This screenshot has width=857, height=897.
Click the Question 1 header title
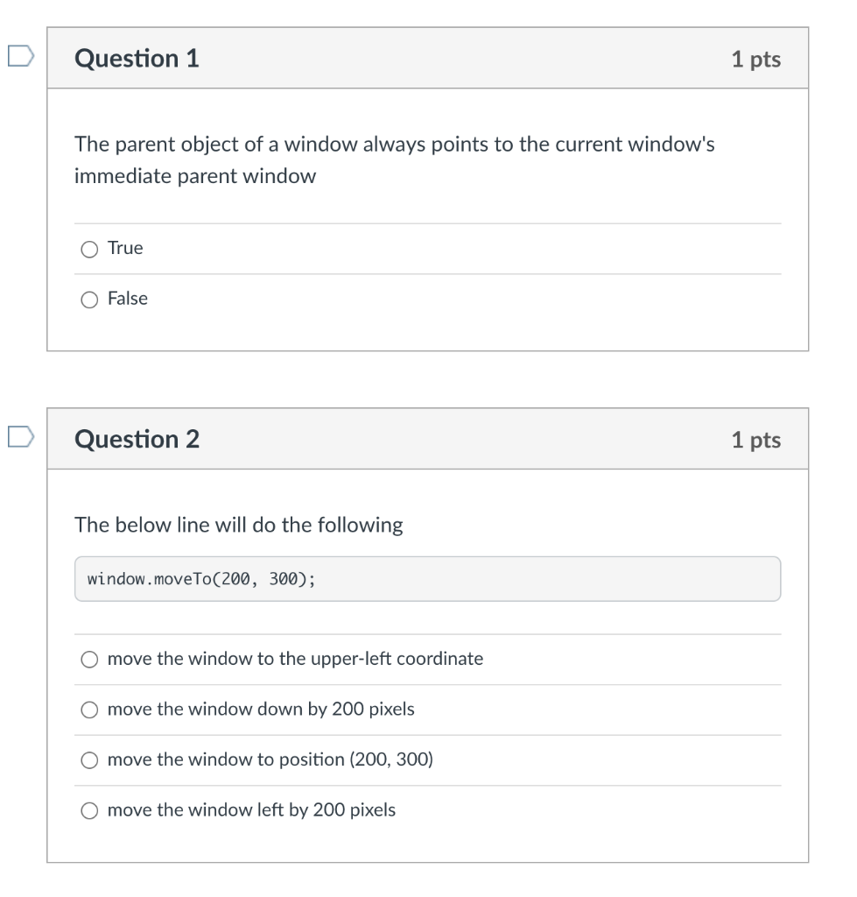pos(137,59)
